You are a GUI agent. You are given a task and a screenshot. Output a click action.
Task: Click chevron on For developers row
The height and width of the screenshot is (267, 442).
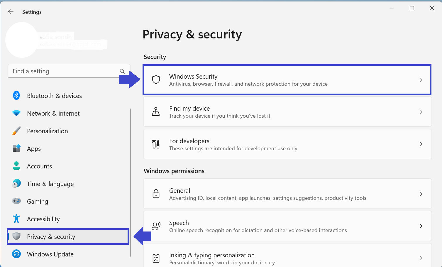(421, 144)
